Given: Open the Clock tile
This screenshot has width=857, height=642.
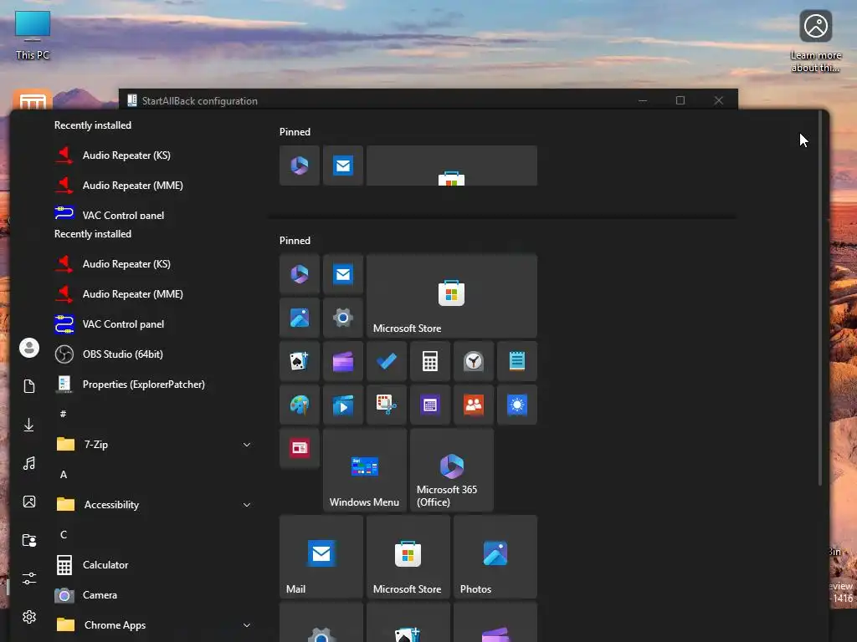Looking at the screenshot, I should pyautogui.click(x=474, y=361).
